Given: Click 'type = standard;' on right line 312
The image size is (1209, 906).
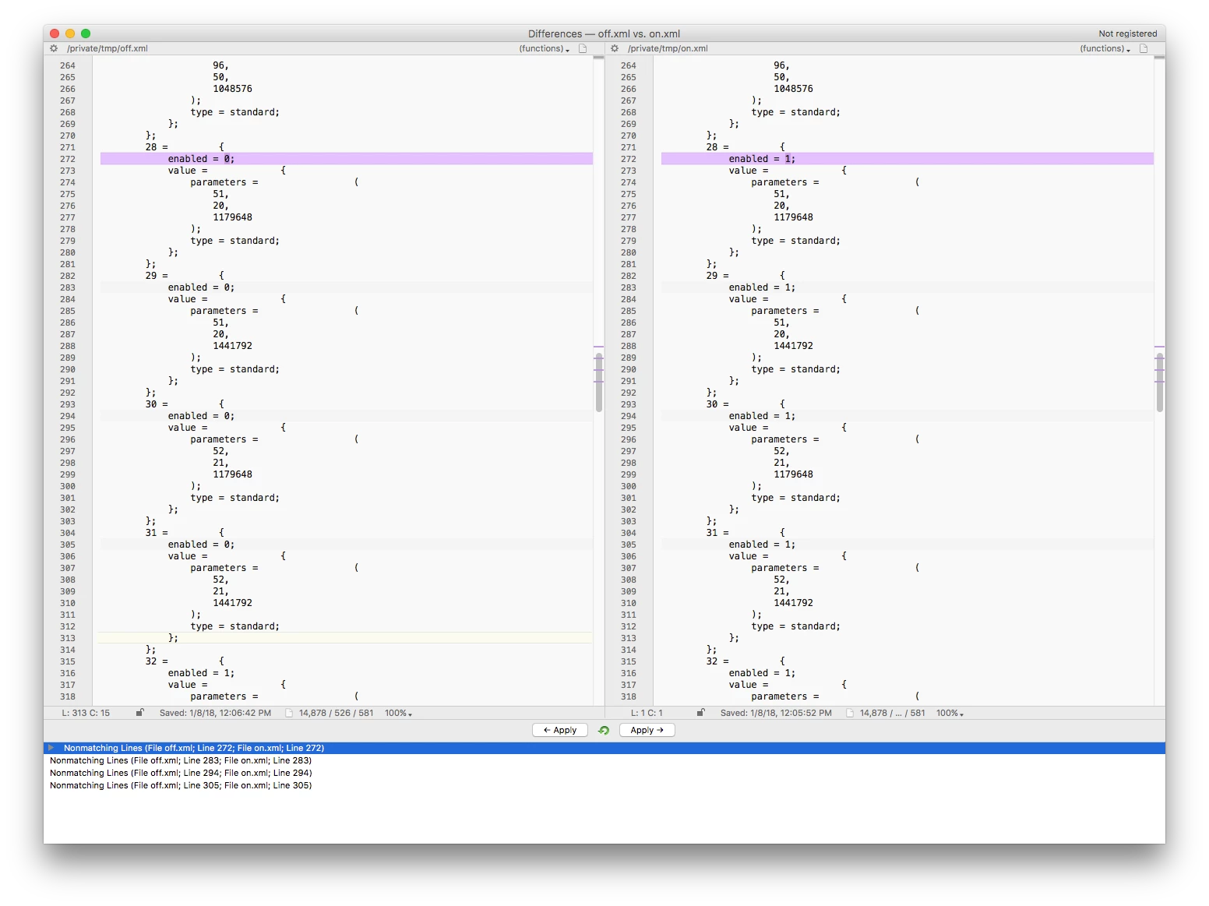Looking at the screenshot, I should [x=795, y=626].
